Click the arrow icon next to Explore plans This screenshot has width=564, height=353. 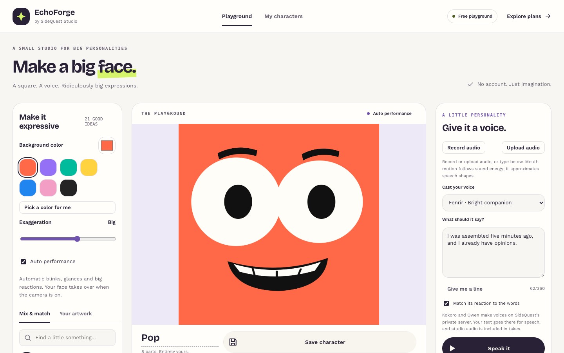[548, 16]
